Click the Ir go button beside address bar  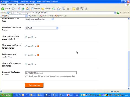[x=119, y=13]
